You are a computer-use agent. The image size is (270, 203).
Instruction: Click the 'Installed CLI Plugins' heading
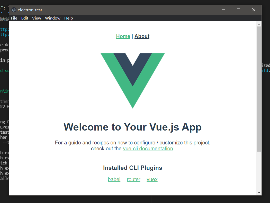click(x=133, y=168)
